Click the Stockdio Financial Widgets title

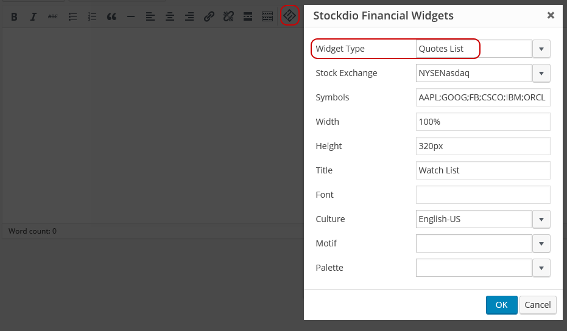[383, 16]
